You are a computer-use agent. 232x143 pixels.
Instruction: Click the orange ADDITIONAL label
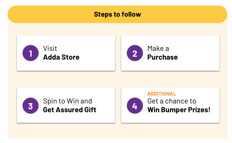tap(162, 94)
